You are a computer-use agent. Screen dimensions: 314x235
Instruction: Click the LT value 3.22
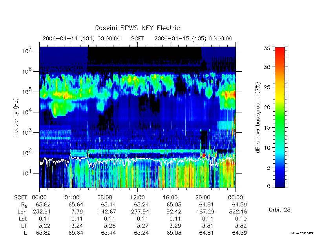(x=44, y=226)
